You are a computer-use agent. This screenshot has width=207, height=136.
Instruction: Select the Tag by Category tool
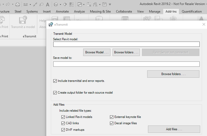coord(41,5)
